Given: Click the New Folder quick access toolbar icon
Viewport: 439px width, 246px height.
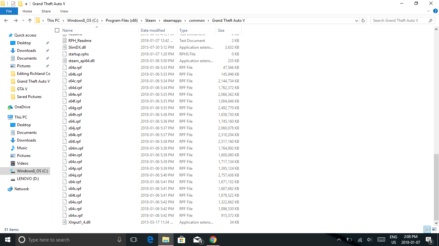Looking at the screenshot, I should [x=20, y=4].
